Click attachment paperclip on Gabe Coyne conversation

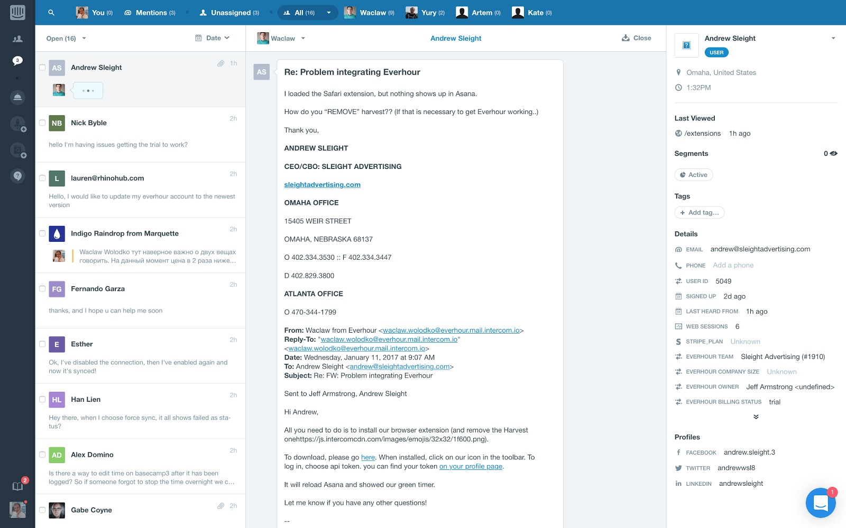[220, 506]
